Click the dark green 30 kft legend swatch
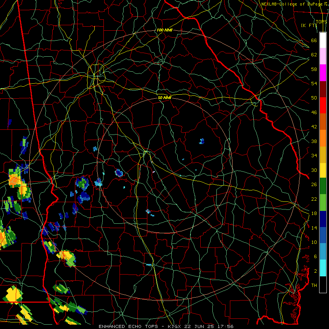This screenshot has height=329, width=329. (323, 186)
